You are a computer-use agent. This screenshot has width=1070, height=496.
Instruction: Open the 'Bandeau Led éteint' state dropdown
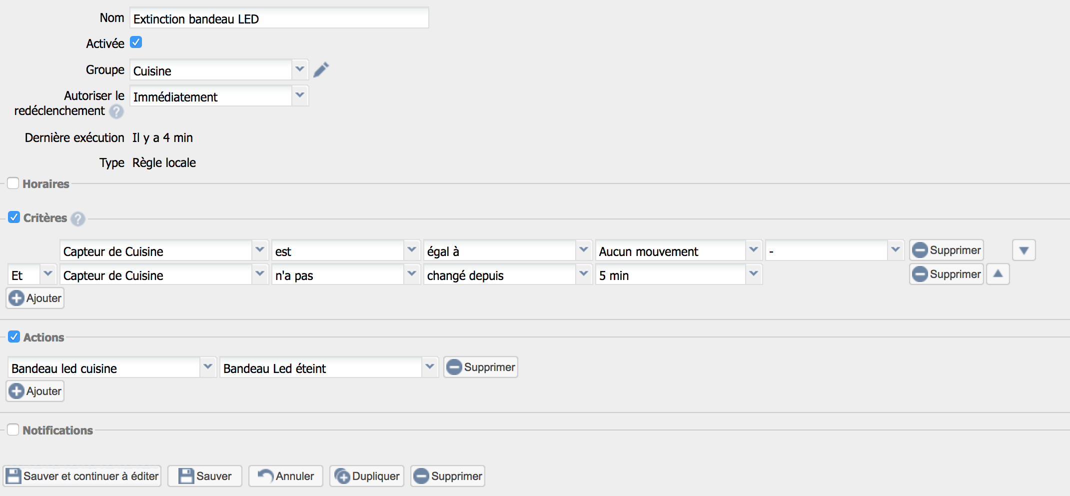tap(329, 367)
